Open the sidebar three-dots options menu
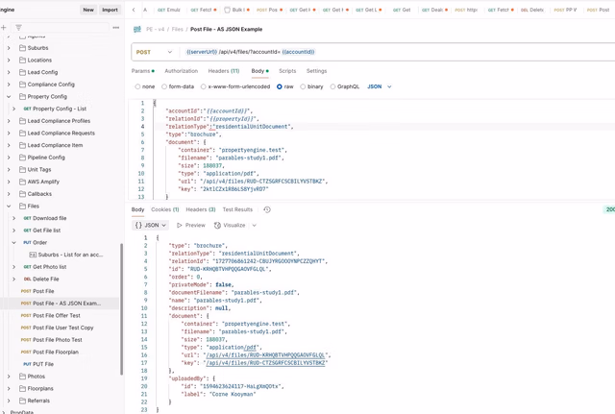This screenshot has height=414, width=615. [x=116, y=28]
